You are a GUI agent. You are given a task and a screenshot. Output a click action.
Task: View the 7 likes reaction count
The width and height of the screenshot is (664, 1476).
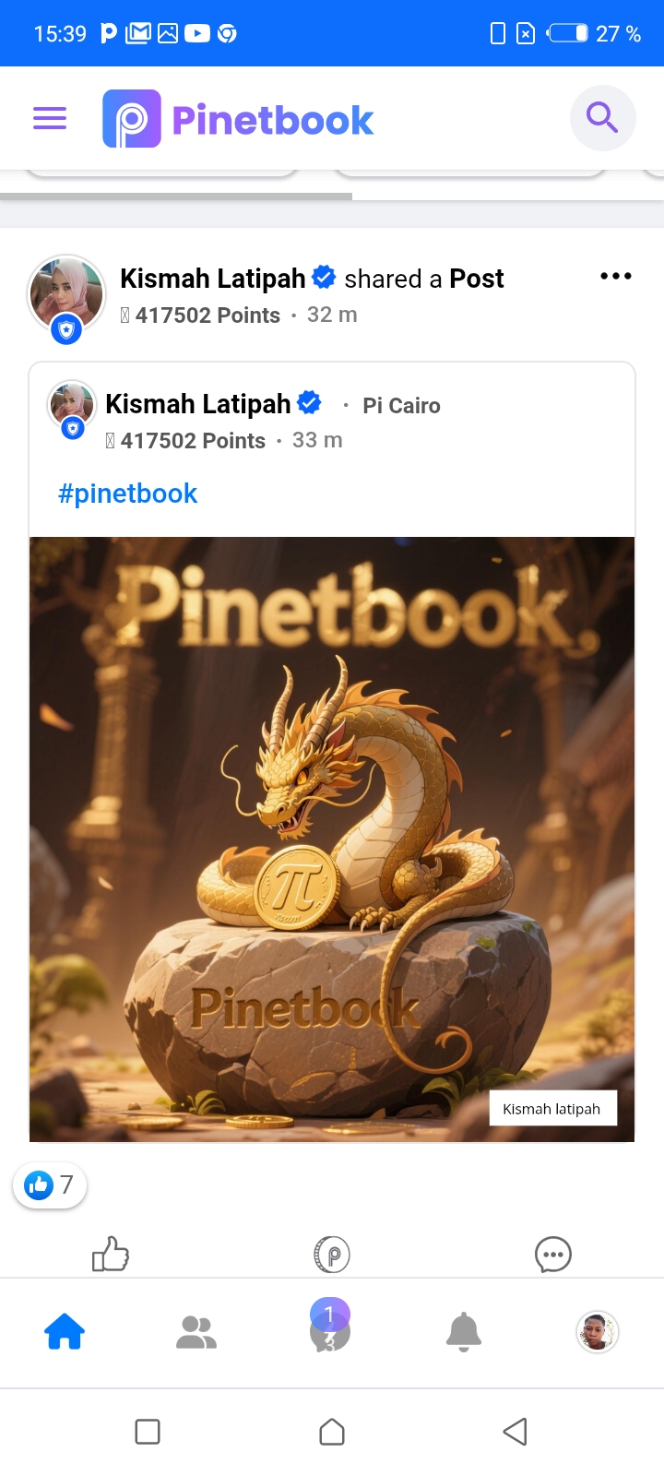pyautogui.click(x=50, y=1184)
